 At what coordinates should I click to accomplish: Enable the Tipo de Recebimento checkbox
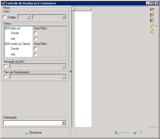coord(5,76)
